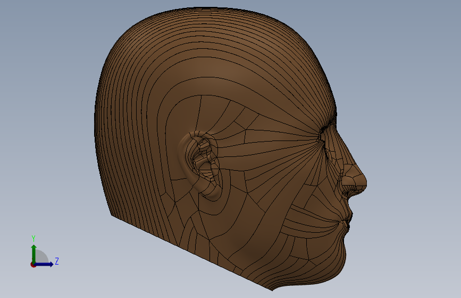Select the ear on the head model

(199, 165)
